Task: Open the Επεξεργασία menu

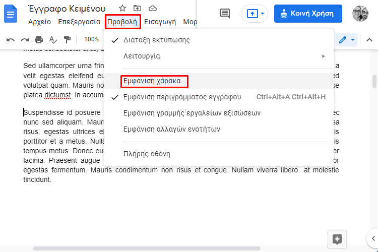Action: [x=79, y=22]
